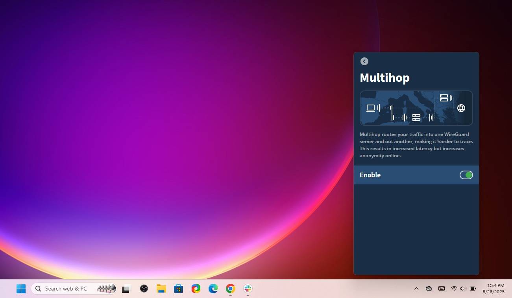Open the touch keyboard from the system tray
Viewport: 512px width, 298px height.
441,289
